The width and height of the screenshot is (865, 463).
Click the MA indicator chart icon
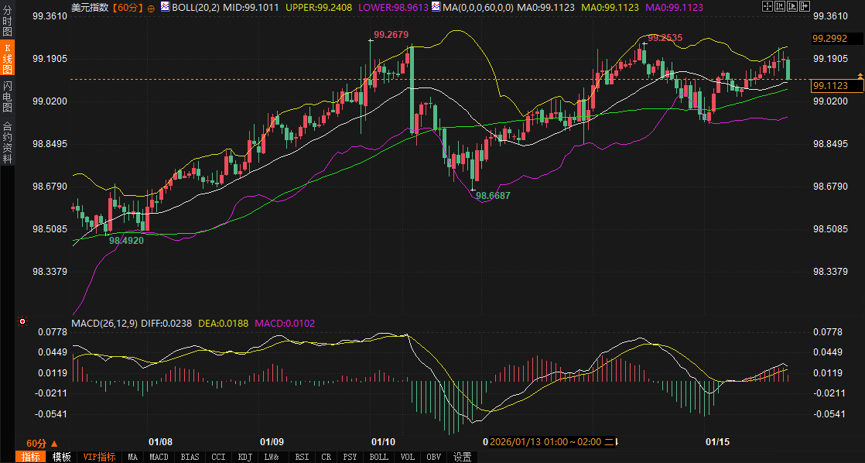pyautogui.click(x=436, y=7)
